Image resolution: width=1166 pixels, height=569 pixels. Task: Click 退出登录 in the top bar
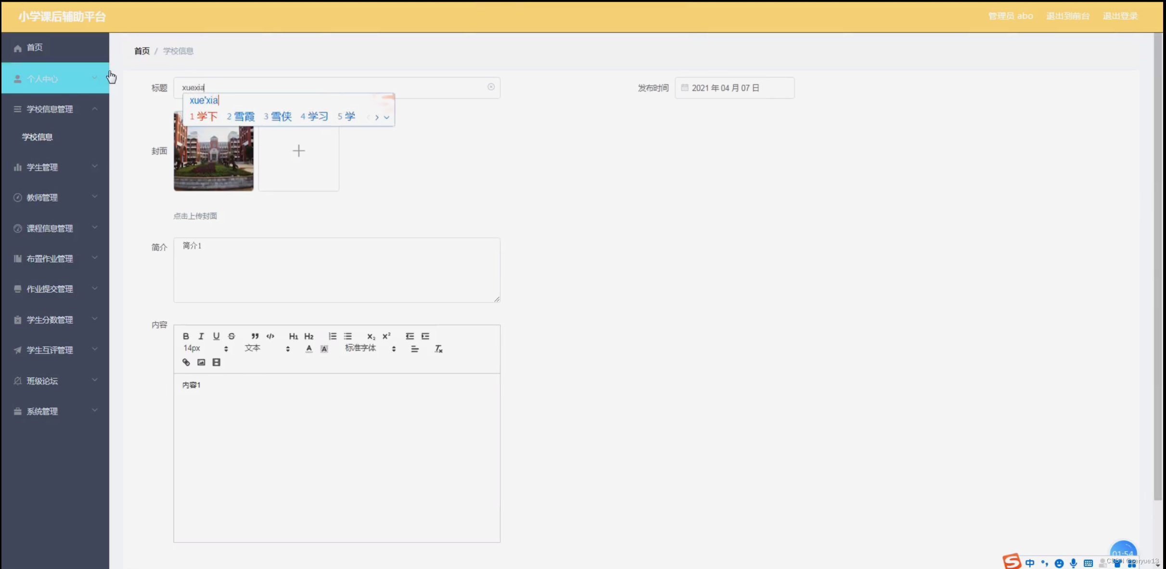coord(1120,15)
